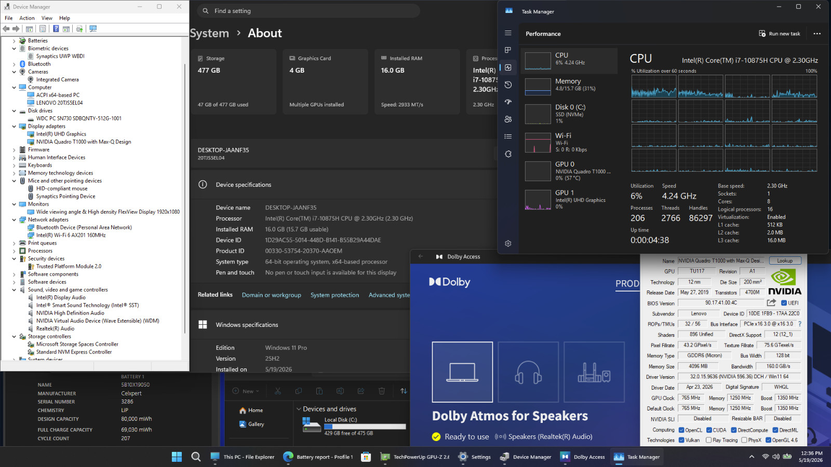
Task: Expand the Processors node in Device Manager
Action: [14, 251]
